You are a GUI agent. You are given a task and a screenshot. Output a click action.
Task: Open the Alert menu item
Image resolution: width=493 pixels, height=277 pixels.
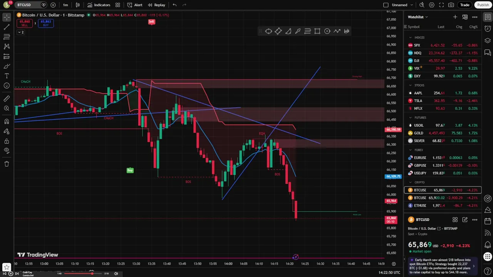pyautogui.click(x=135, y=5)
